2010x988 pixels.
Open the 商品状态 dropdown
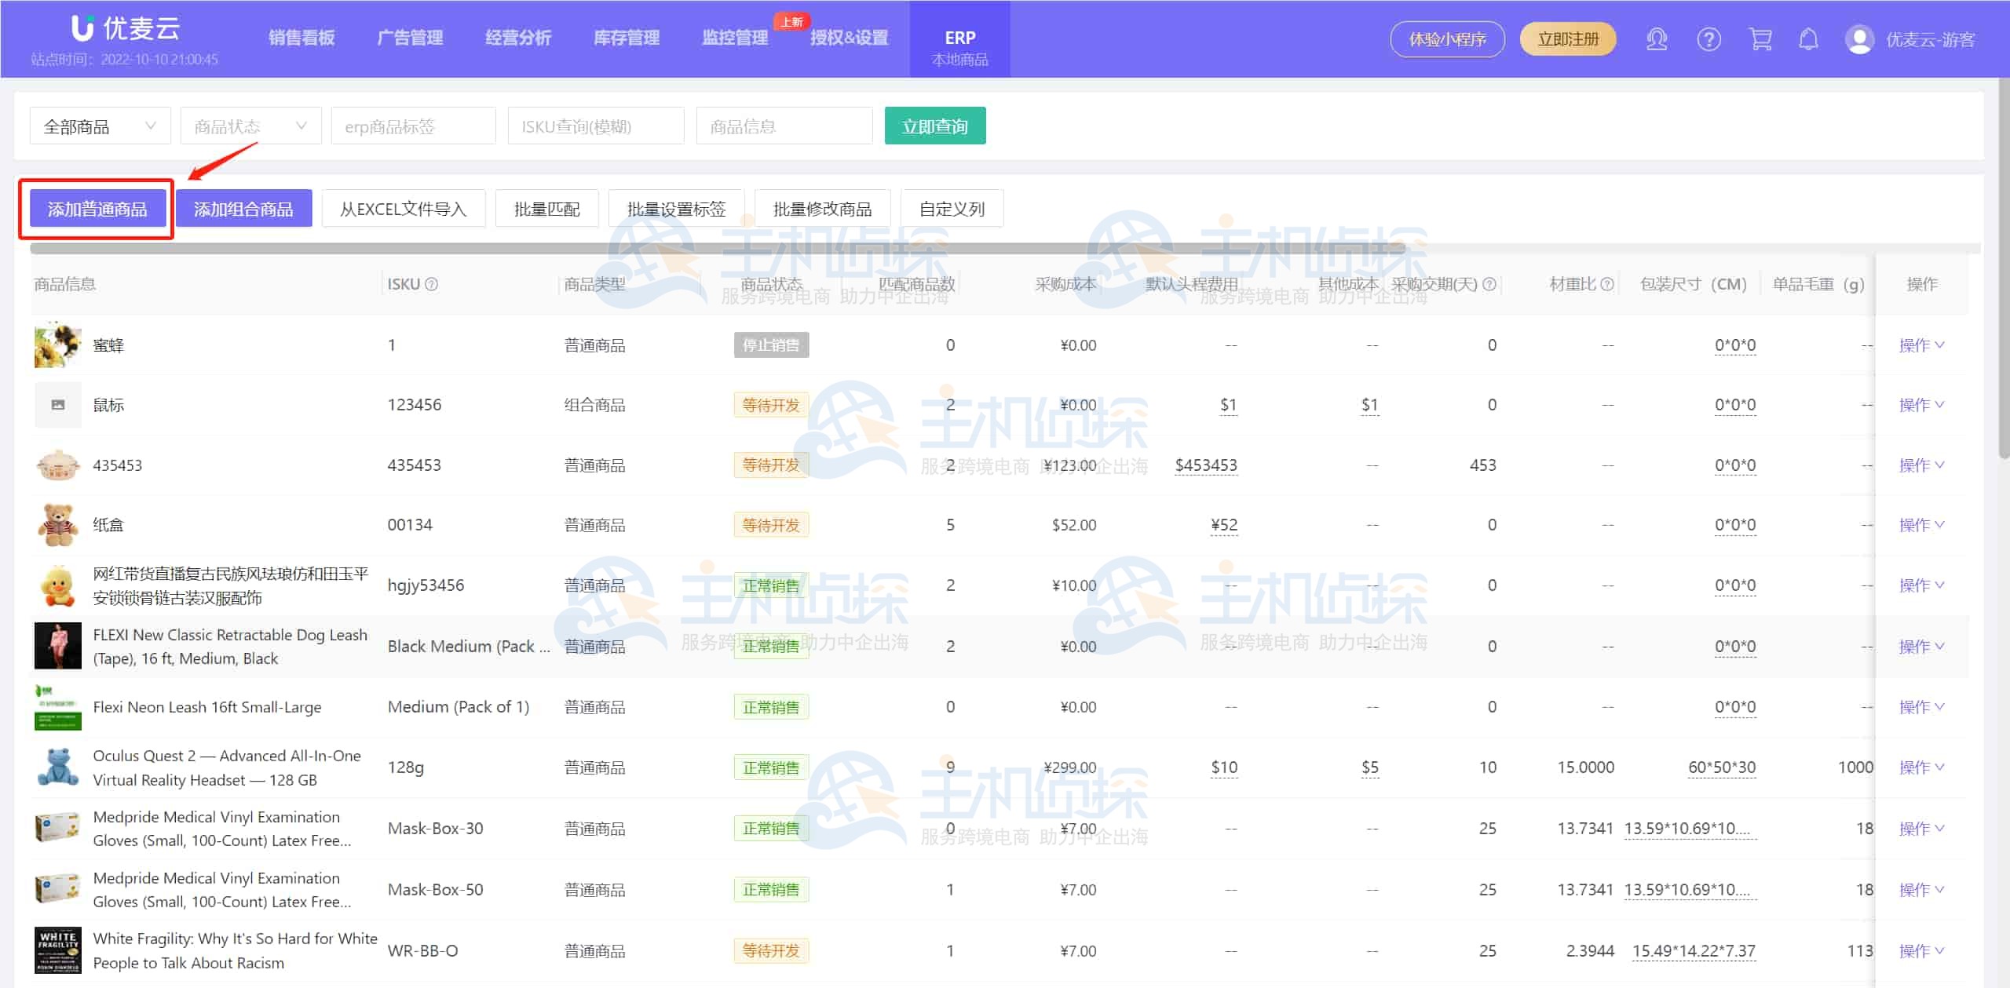[250, 126]
